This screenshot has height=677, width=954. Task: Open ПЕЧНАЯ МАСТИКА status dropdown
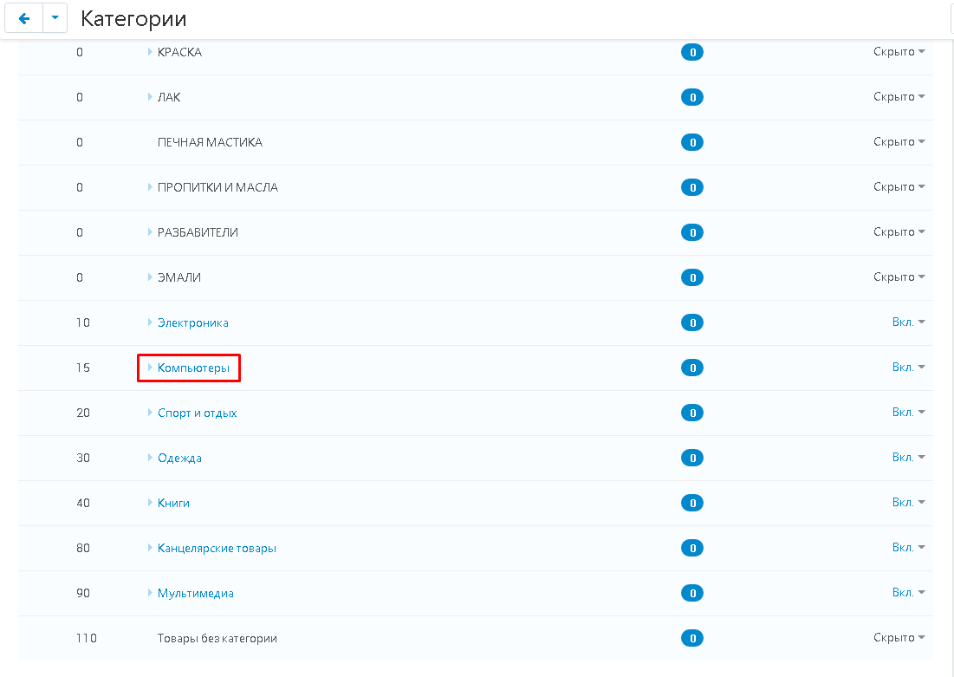[899, 142]
